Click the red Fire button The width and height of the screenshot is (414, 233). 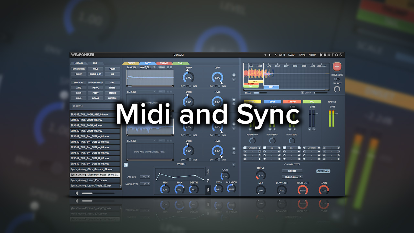pos(337,67)
